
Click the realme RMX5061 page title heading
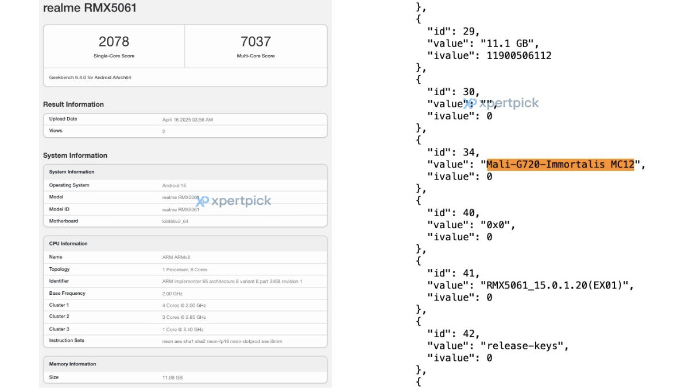90,9
